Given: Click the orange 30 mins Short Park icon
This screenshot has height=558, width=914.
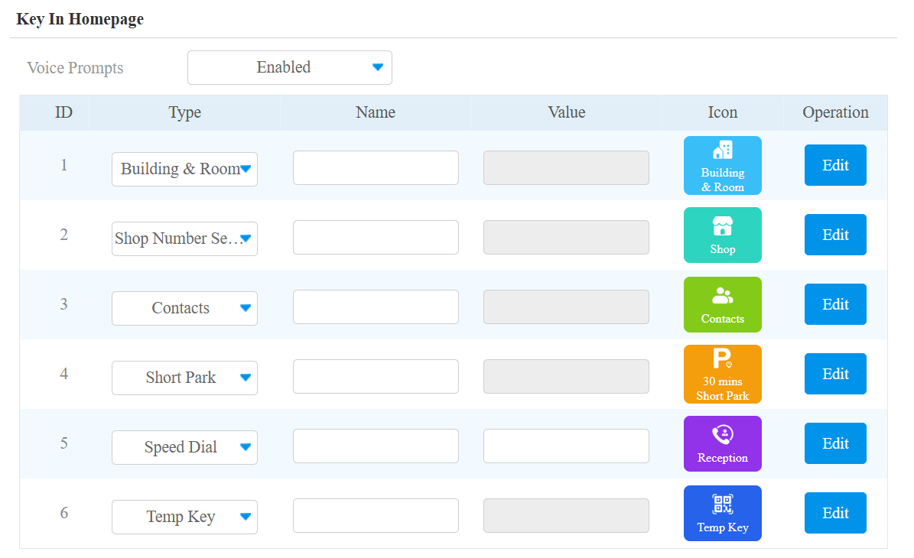Looking at the screenshot, I should click(x=722, y=374).
